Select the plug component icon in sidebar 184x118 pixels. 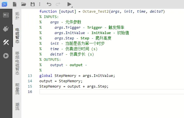click(x=6, y=29)
